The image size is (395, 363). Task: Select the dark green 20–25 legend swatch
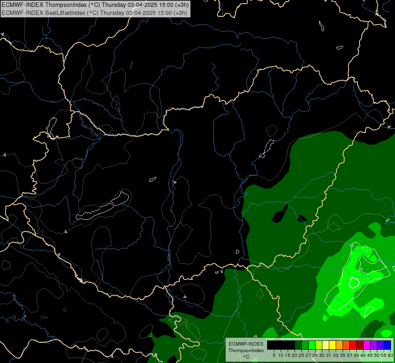point(298,345)
